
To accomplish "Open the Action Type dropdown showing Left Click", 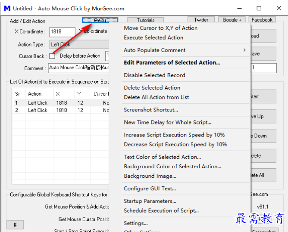I will pyautogui.click(x=79, y=45).
